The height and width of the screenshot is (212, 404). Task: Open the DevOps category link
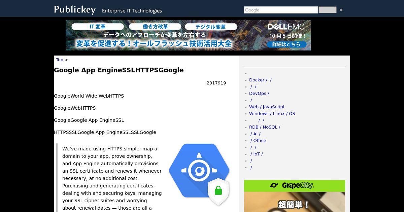(x=259, y=93)
